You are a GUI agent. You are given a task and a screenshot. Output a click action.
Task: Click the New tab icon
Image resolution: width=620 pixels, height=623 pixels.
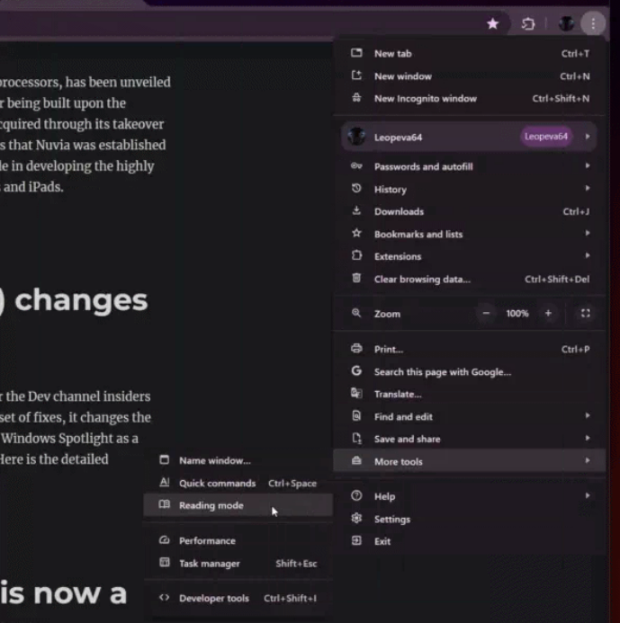click(x=356, y=53)
